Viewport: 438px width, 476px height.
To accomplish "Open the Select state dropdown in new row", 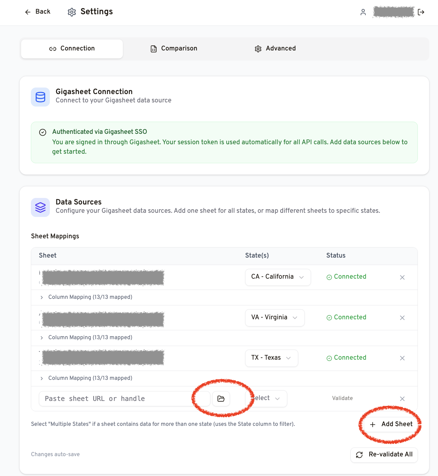I will click(x=266, y=398).
